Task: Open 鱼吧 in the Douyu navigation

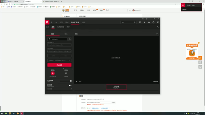Action: pos(107,10)
